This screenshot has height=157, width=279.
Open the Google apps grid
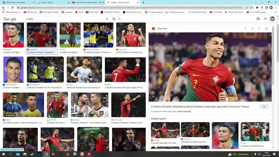pos(265,19)
